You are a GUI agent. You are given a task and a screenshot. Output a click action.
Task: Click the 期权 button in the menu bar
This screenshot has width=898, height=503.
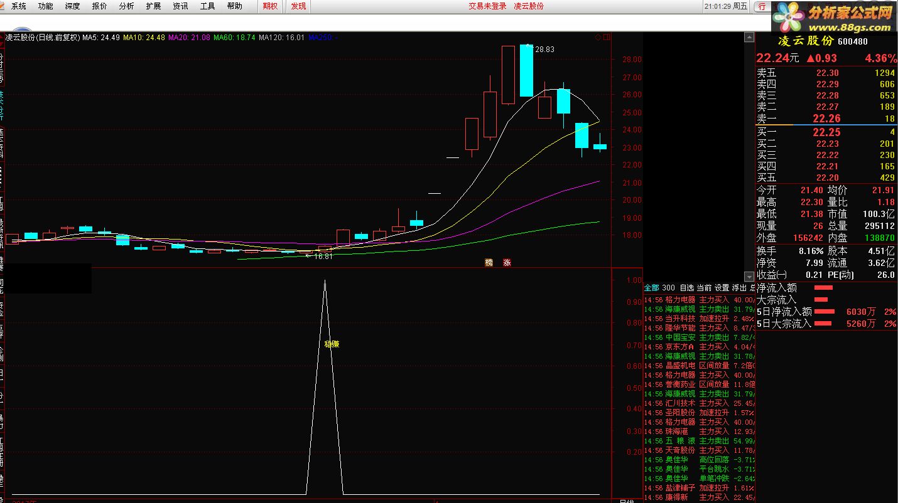270,6
